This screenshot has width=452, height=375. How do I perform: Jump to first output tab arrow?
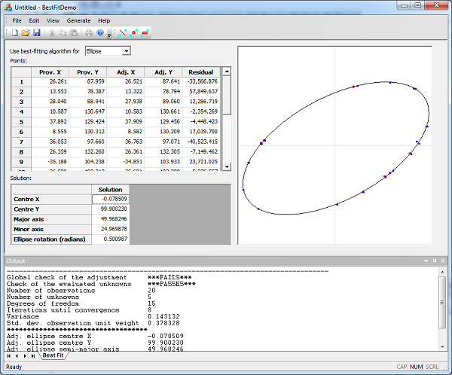coord(8,356)
